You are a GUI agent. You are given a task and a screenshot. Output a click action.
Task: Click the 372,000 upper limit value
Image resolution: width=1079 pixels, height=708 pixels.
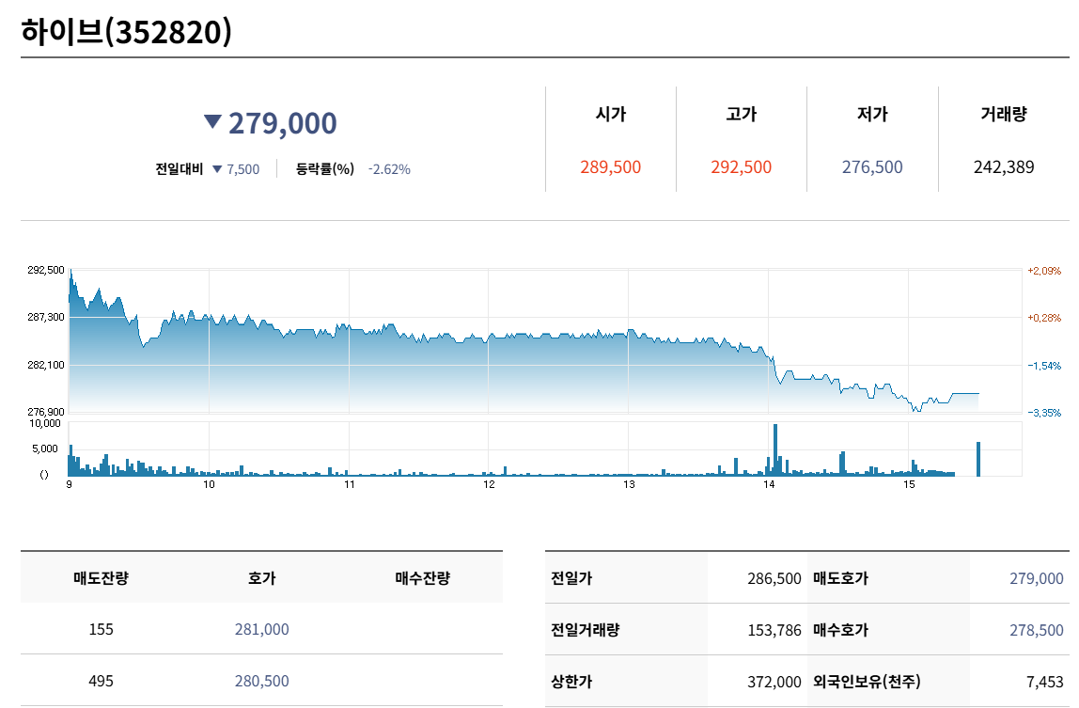(x=774, y=682)
